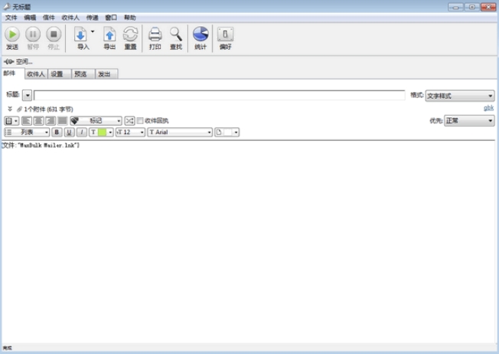Click the connection plug icon beside 空闲
This screenshot has height=354, width=499.
point(8,61)
